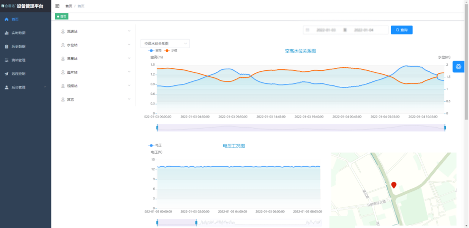Click the red map location marker

pyautogui.click(x=394, y=185)
